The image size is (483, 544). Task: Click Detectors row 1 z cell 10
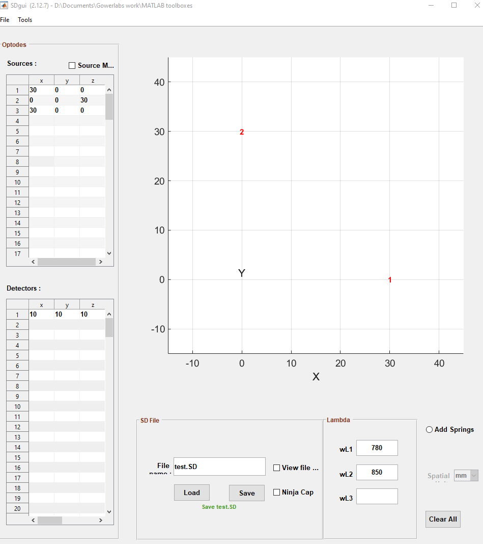tap(93, 315)
